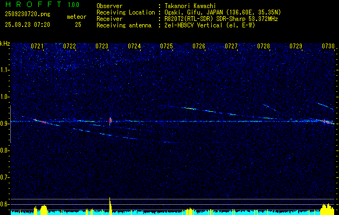Screen dimensions: 339x215
Task: Click the 0723 time marker
Action: tap(102, 46)
